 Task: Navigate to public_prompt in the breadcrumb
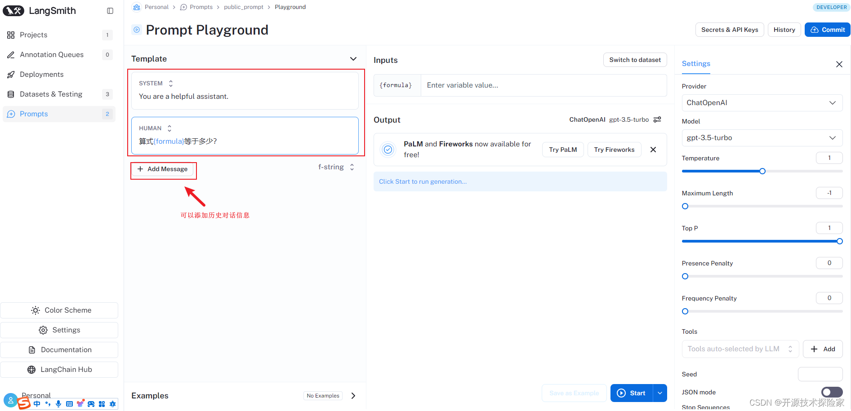(244, 7)
